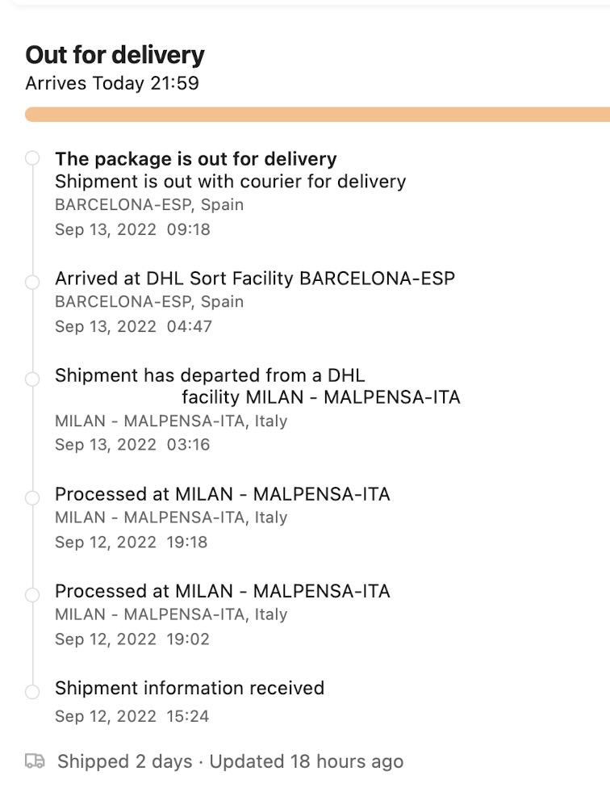Select the departed from DHL facility marker
This screenshot has height=788, width=610.
pyautogui.click(x=32, y=379)
